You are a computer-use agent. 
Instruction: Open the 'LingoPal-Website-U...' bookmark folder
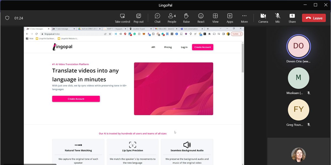[68, 38]
